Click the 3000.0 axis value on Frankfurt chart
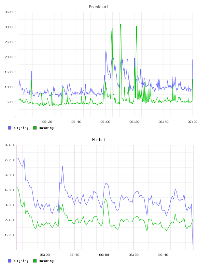This screenshot has height=266, width=198. tap(10, 27)
